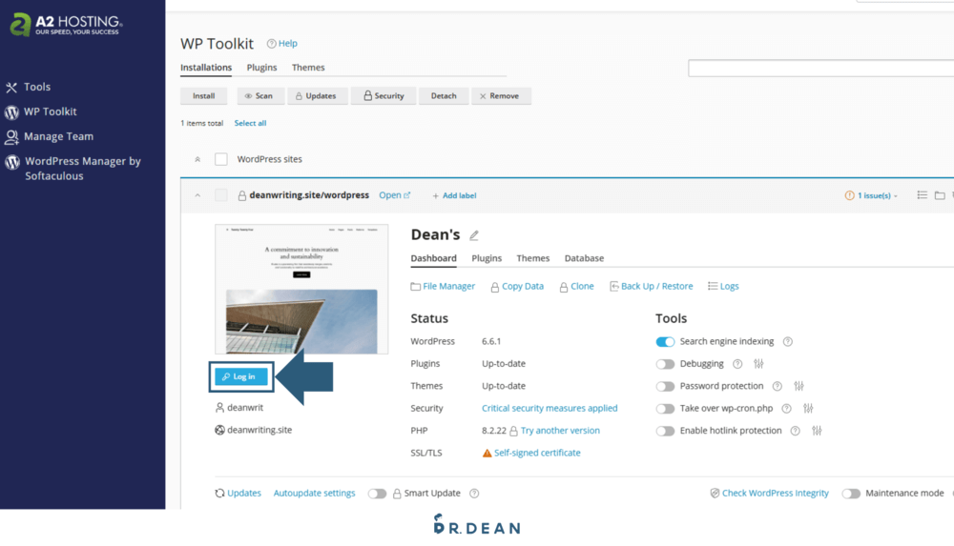The image size is (954, 546).
Task: Toggle Take over wp-cron.php on
Action: (x=665, y=409)
